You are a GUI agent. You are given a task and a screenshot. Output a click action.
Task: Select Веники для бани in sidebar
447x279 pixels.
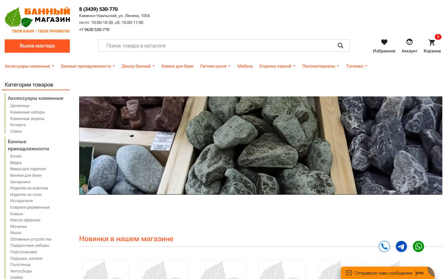[26, 175]
